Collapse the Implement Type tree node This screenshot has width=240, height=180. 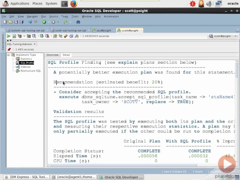pos(8,55)
